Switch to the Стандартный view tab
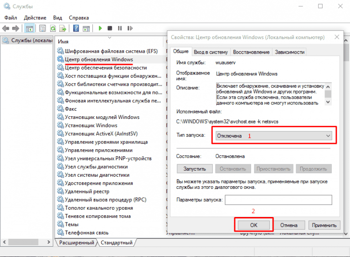Image resolution: width=350 pixels, height=257 pixels. [117, 242]
